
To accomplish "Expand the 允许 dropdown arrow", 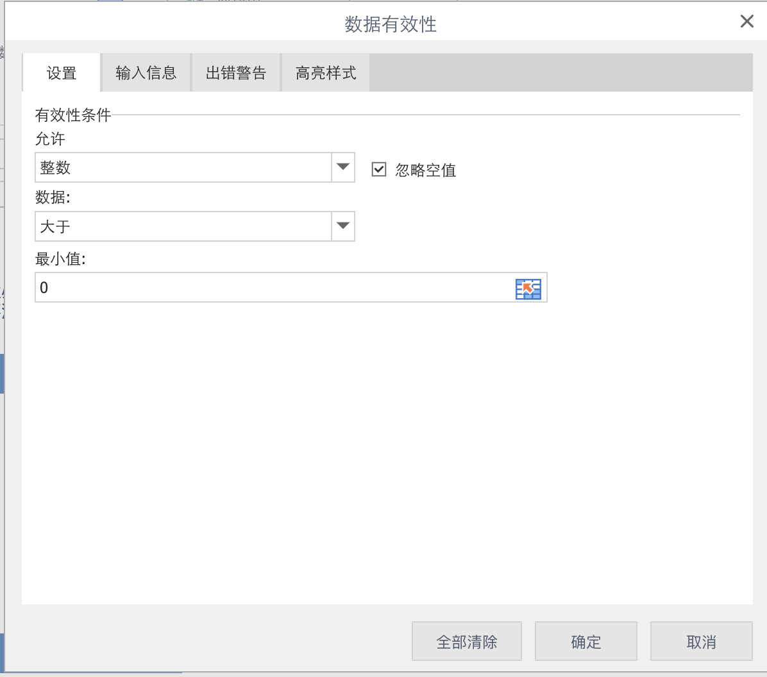I will 343,167.
